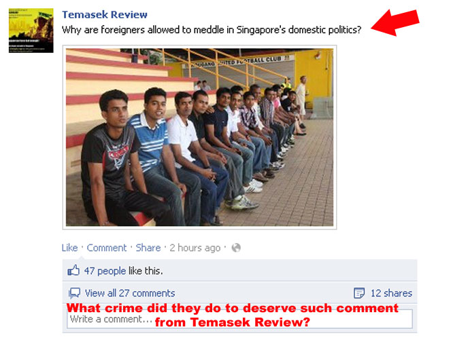Click the globe public privacy icon

(x=236, y=248)
